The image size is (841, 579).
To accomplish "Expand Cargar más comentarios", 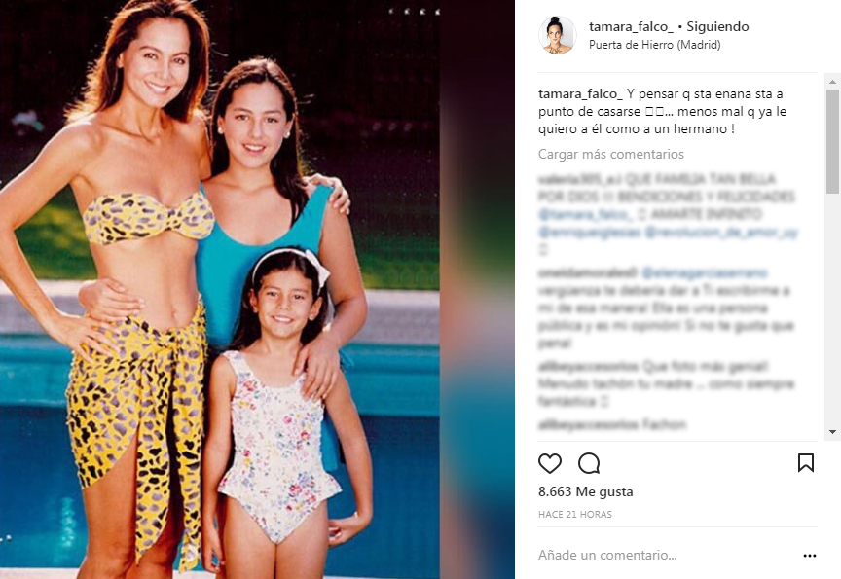I will (x=611, y=155).
